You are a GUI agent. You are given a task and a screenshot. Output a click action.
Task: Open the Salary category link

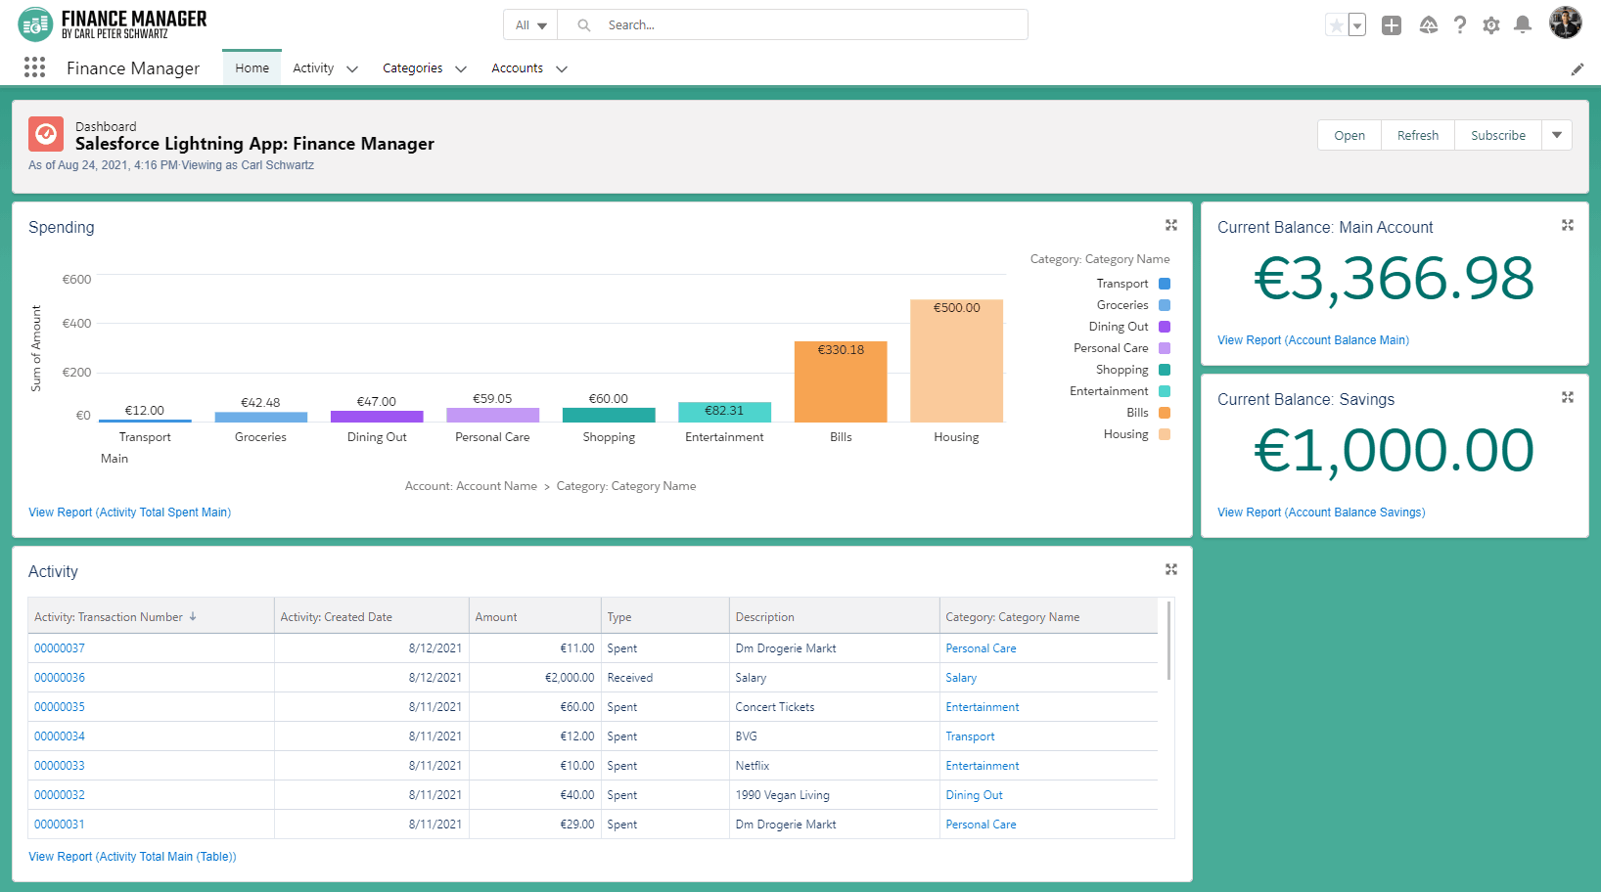[961, 678]
